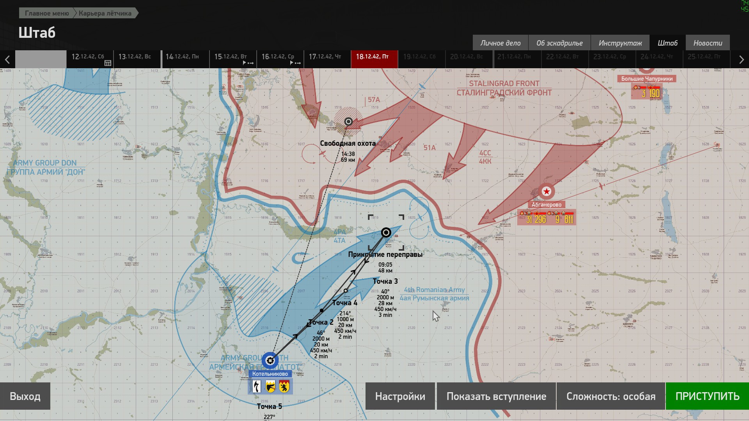Click the red-yellow squadron emblem under Kotelnikovo
Image resolution: width=749 pixels, height=421 pixels.
coord(284,387)
